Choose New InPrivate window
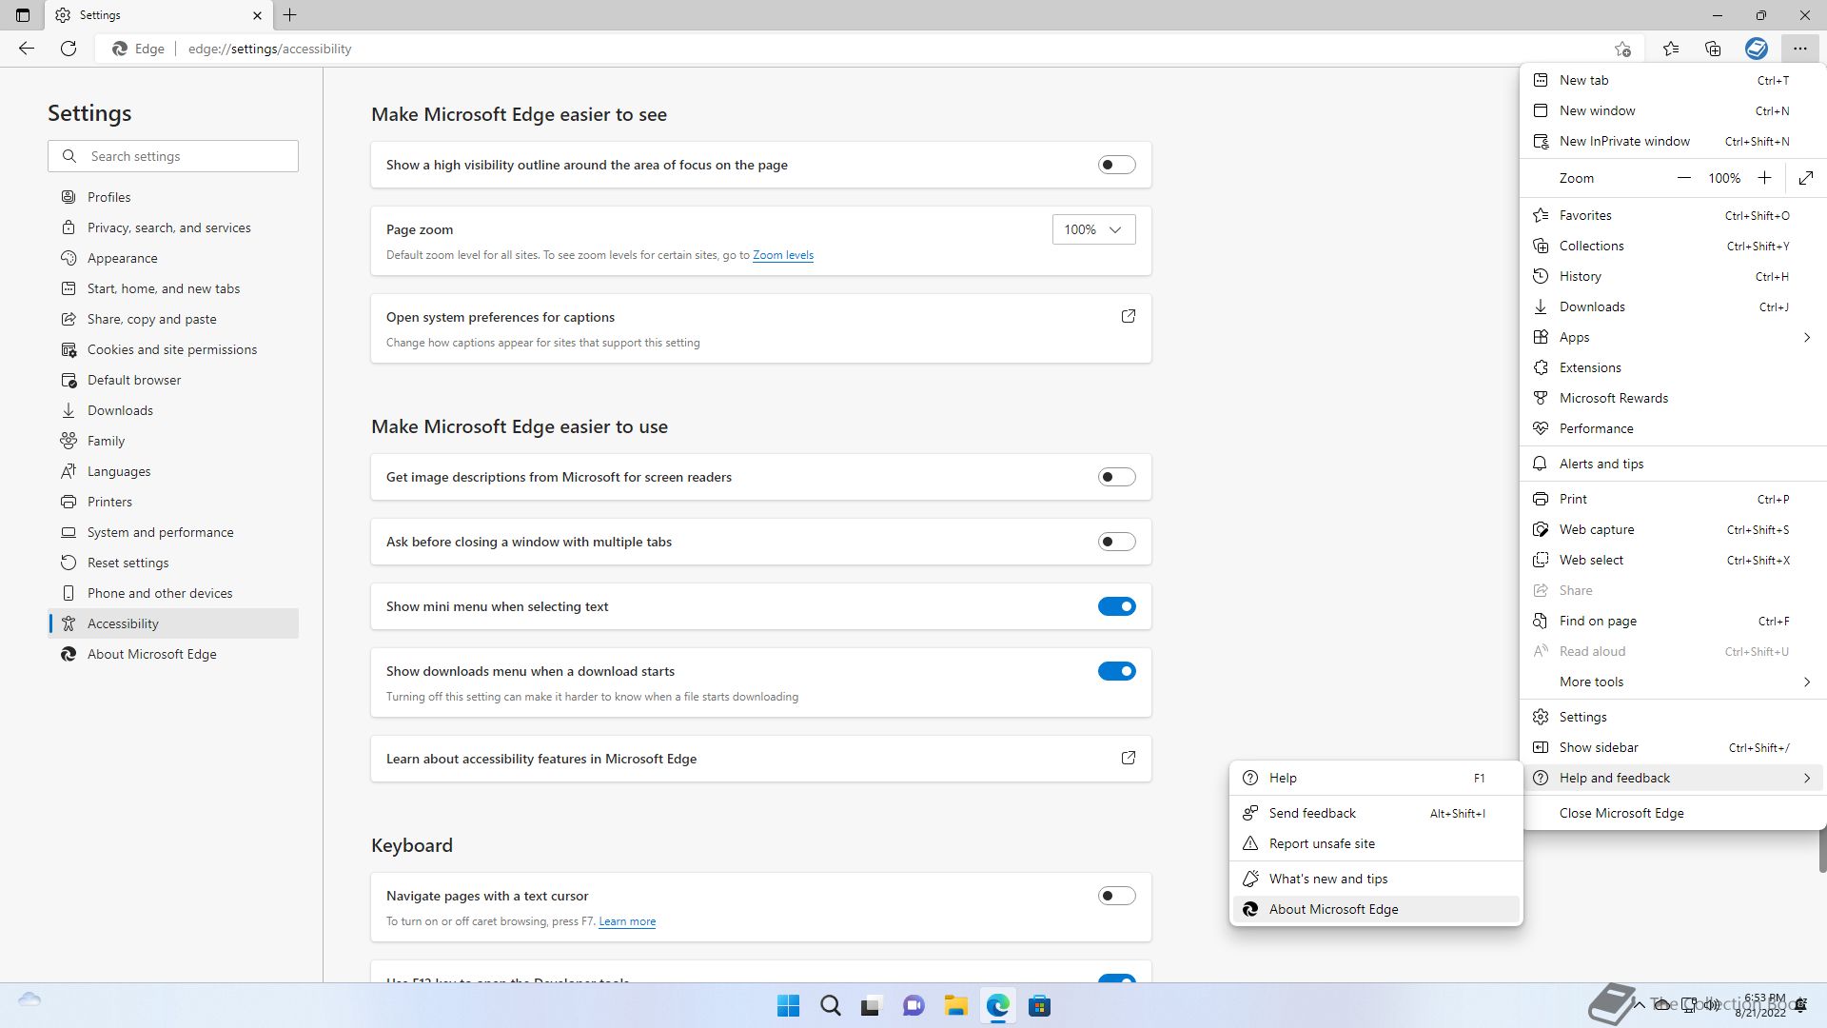1827x1028 pixels. click(1672, 141)
